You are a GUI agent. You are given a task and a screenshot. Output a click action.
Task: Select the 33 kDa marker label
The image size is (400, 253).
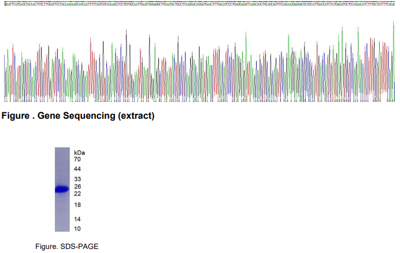77,179
